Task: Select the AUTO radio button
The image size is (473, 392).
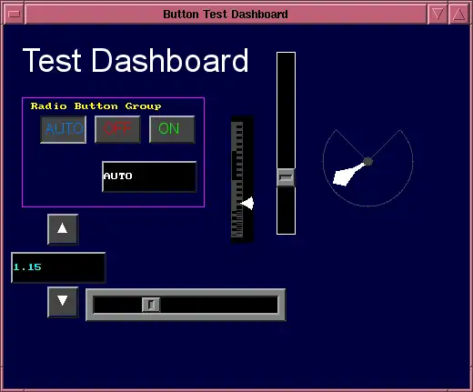Action: [x=64, y=129]
